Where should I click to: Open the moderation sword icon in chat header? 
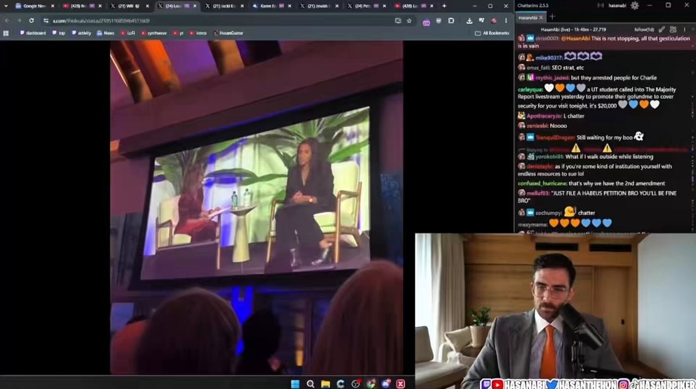(662, 29)
